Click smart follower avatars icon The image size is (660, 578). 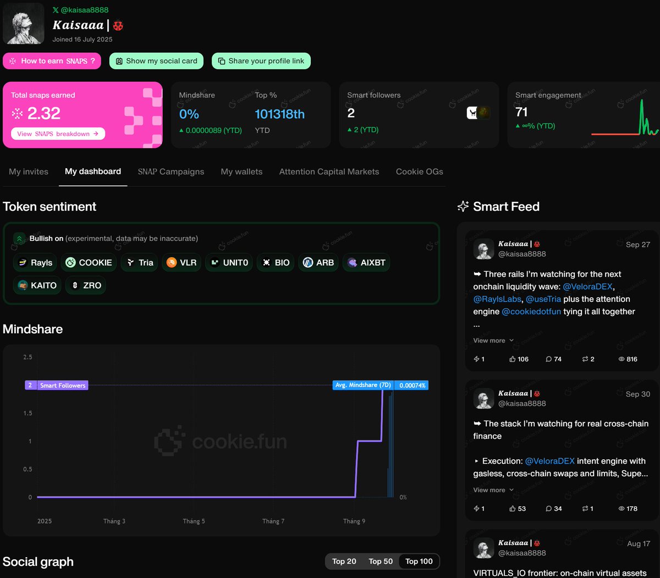click(x=479, y=113)
